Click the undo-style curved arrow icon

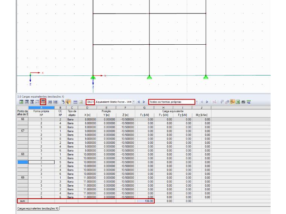click(x=63, y=102)
